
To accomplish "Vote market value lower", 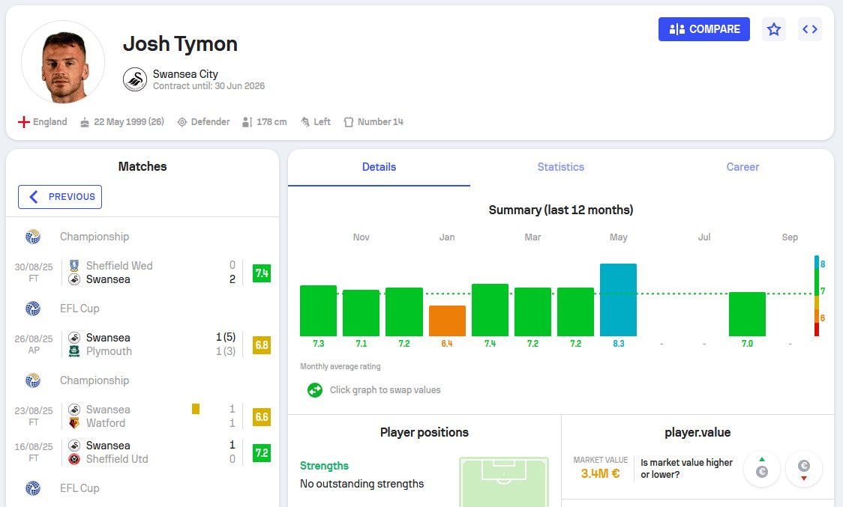I will point(804,470).
